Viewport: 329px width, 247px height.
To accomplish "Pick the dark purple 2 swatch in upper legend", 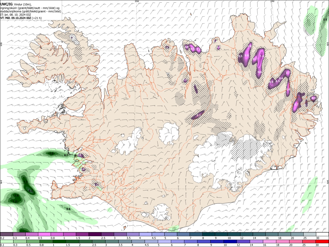I will 95,234.
